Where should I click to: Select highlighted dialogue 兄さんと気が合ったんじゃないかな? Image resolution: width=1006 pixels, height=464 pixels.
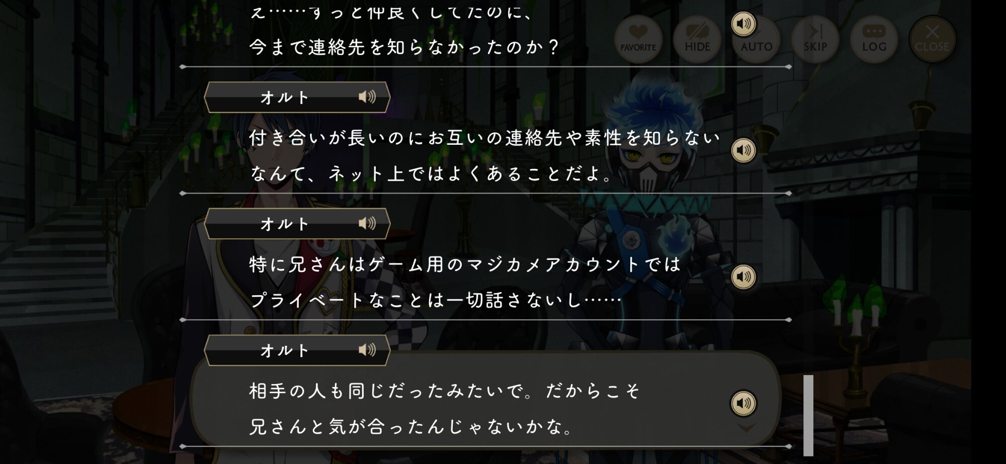point(411,427)
